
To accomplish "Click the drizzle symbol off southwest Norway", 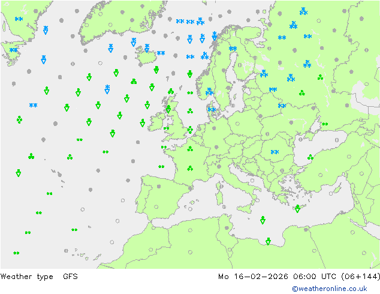I will 190,92.
